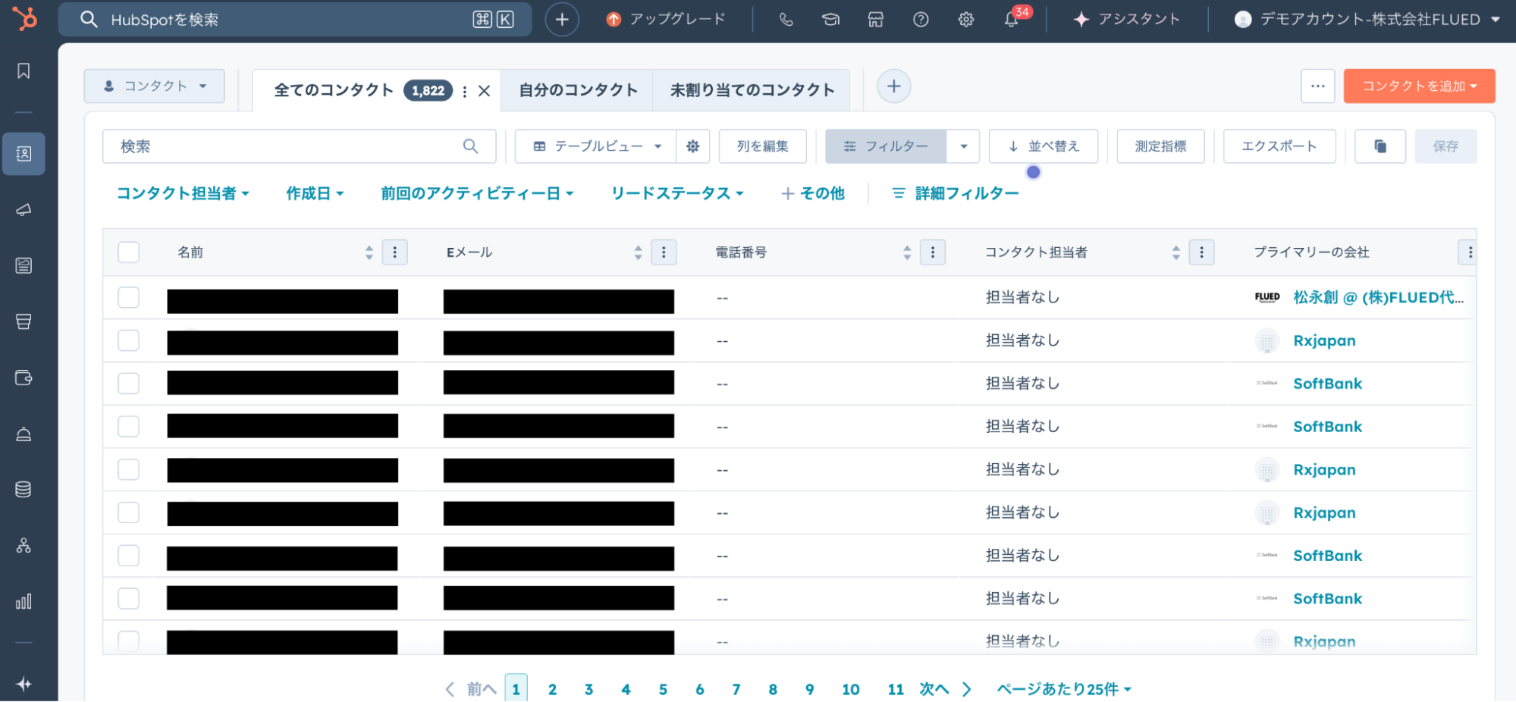Open the settings gear in top bar
The image size is (1516, 702).
pyautogui.click(x=965, y=20)
